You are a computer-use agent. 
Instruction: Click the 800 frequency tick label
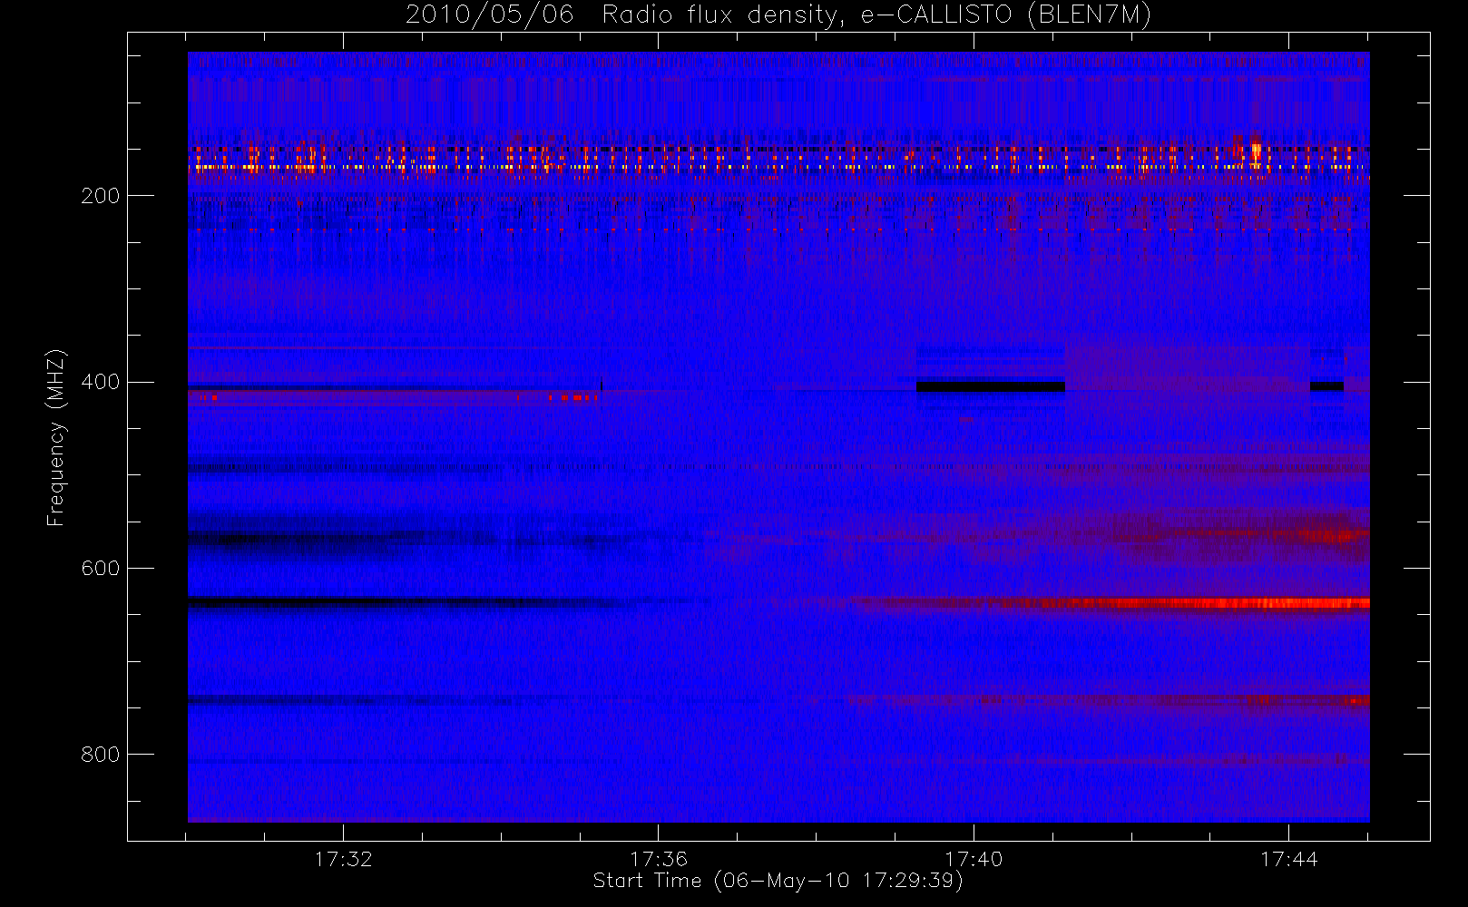[100, 755]
